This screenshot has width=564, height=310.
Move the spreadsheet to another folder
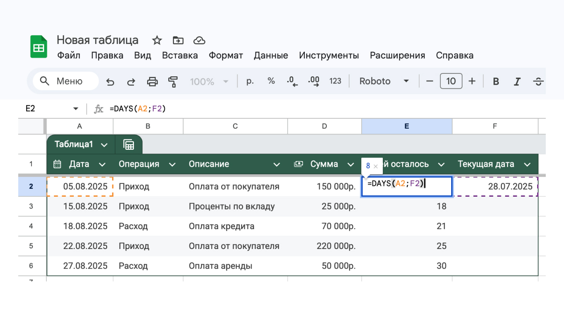[178, 40]
